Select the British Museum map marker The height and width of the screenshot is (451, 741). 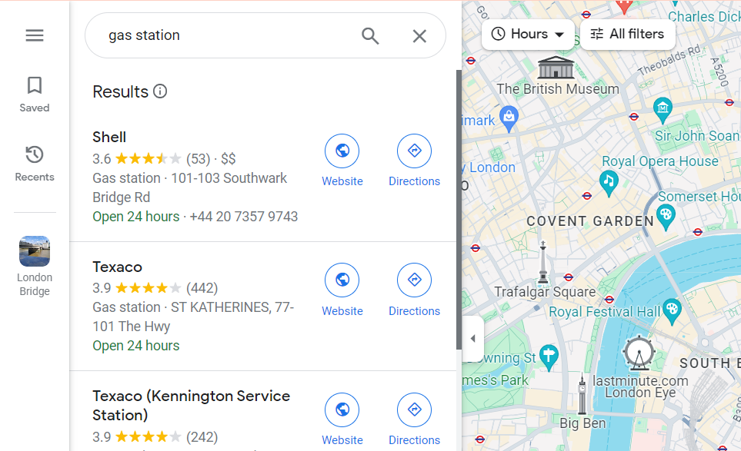(556, 67)
